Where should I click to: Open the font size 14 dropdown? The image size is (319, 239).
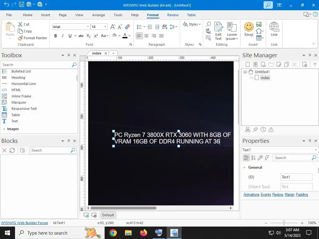point(105,27)
